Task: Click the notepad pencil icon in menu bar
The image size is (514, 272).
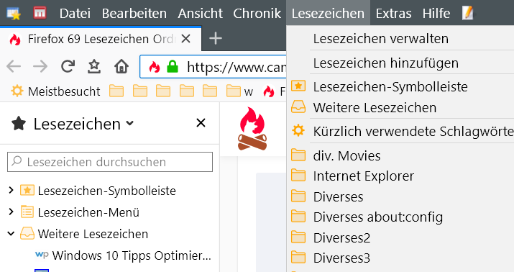Action: tap(467, 13)
